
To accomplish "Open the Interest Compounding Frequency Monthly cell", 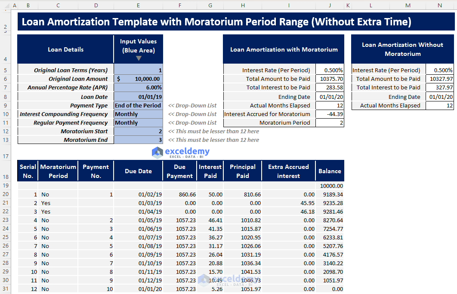I will pos(138,114).
